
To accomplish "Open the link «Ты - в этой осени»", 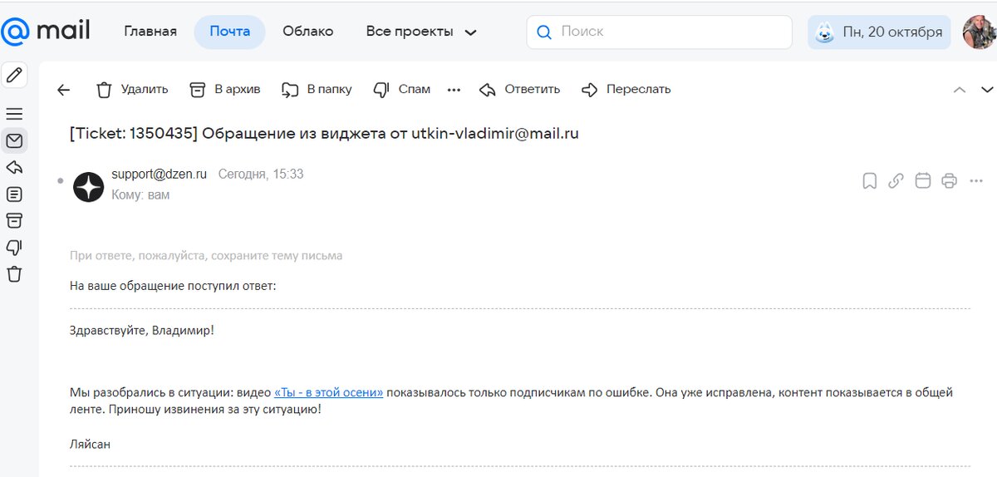I will [329, 392].
